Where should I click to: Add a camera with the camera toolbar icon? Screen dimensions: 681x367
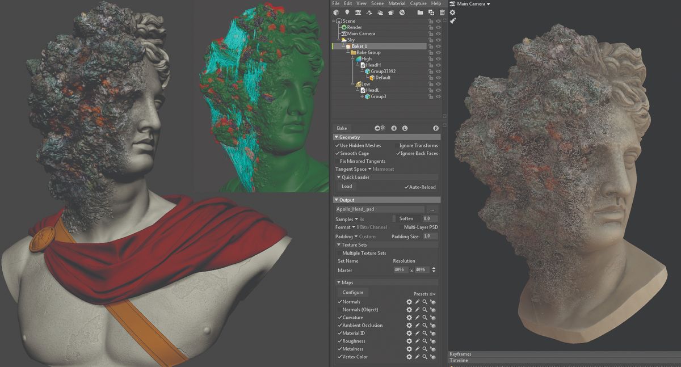(359, 12)
